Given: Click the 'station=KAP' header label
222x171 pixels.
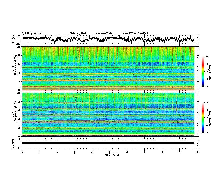Looking at the screenshot, I should click(104, 34).
